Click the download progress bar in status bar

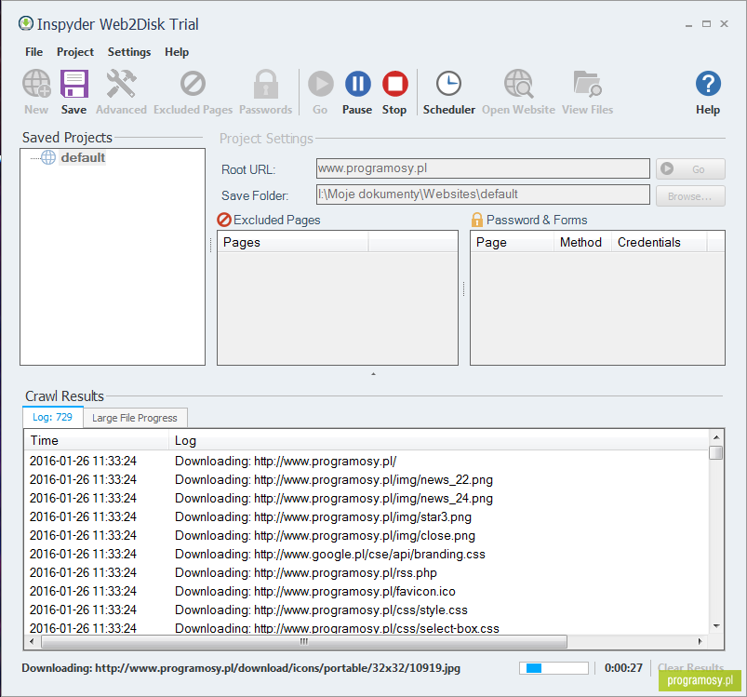[554, 668]
